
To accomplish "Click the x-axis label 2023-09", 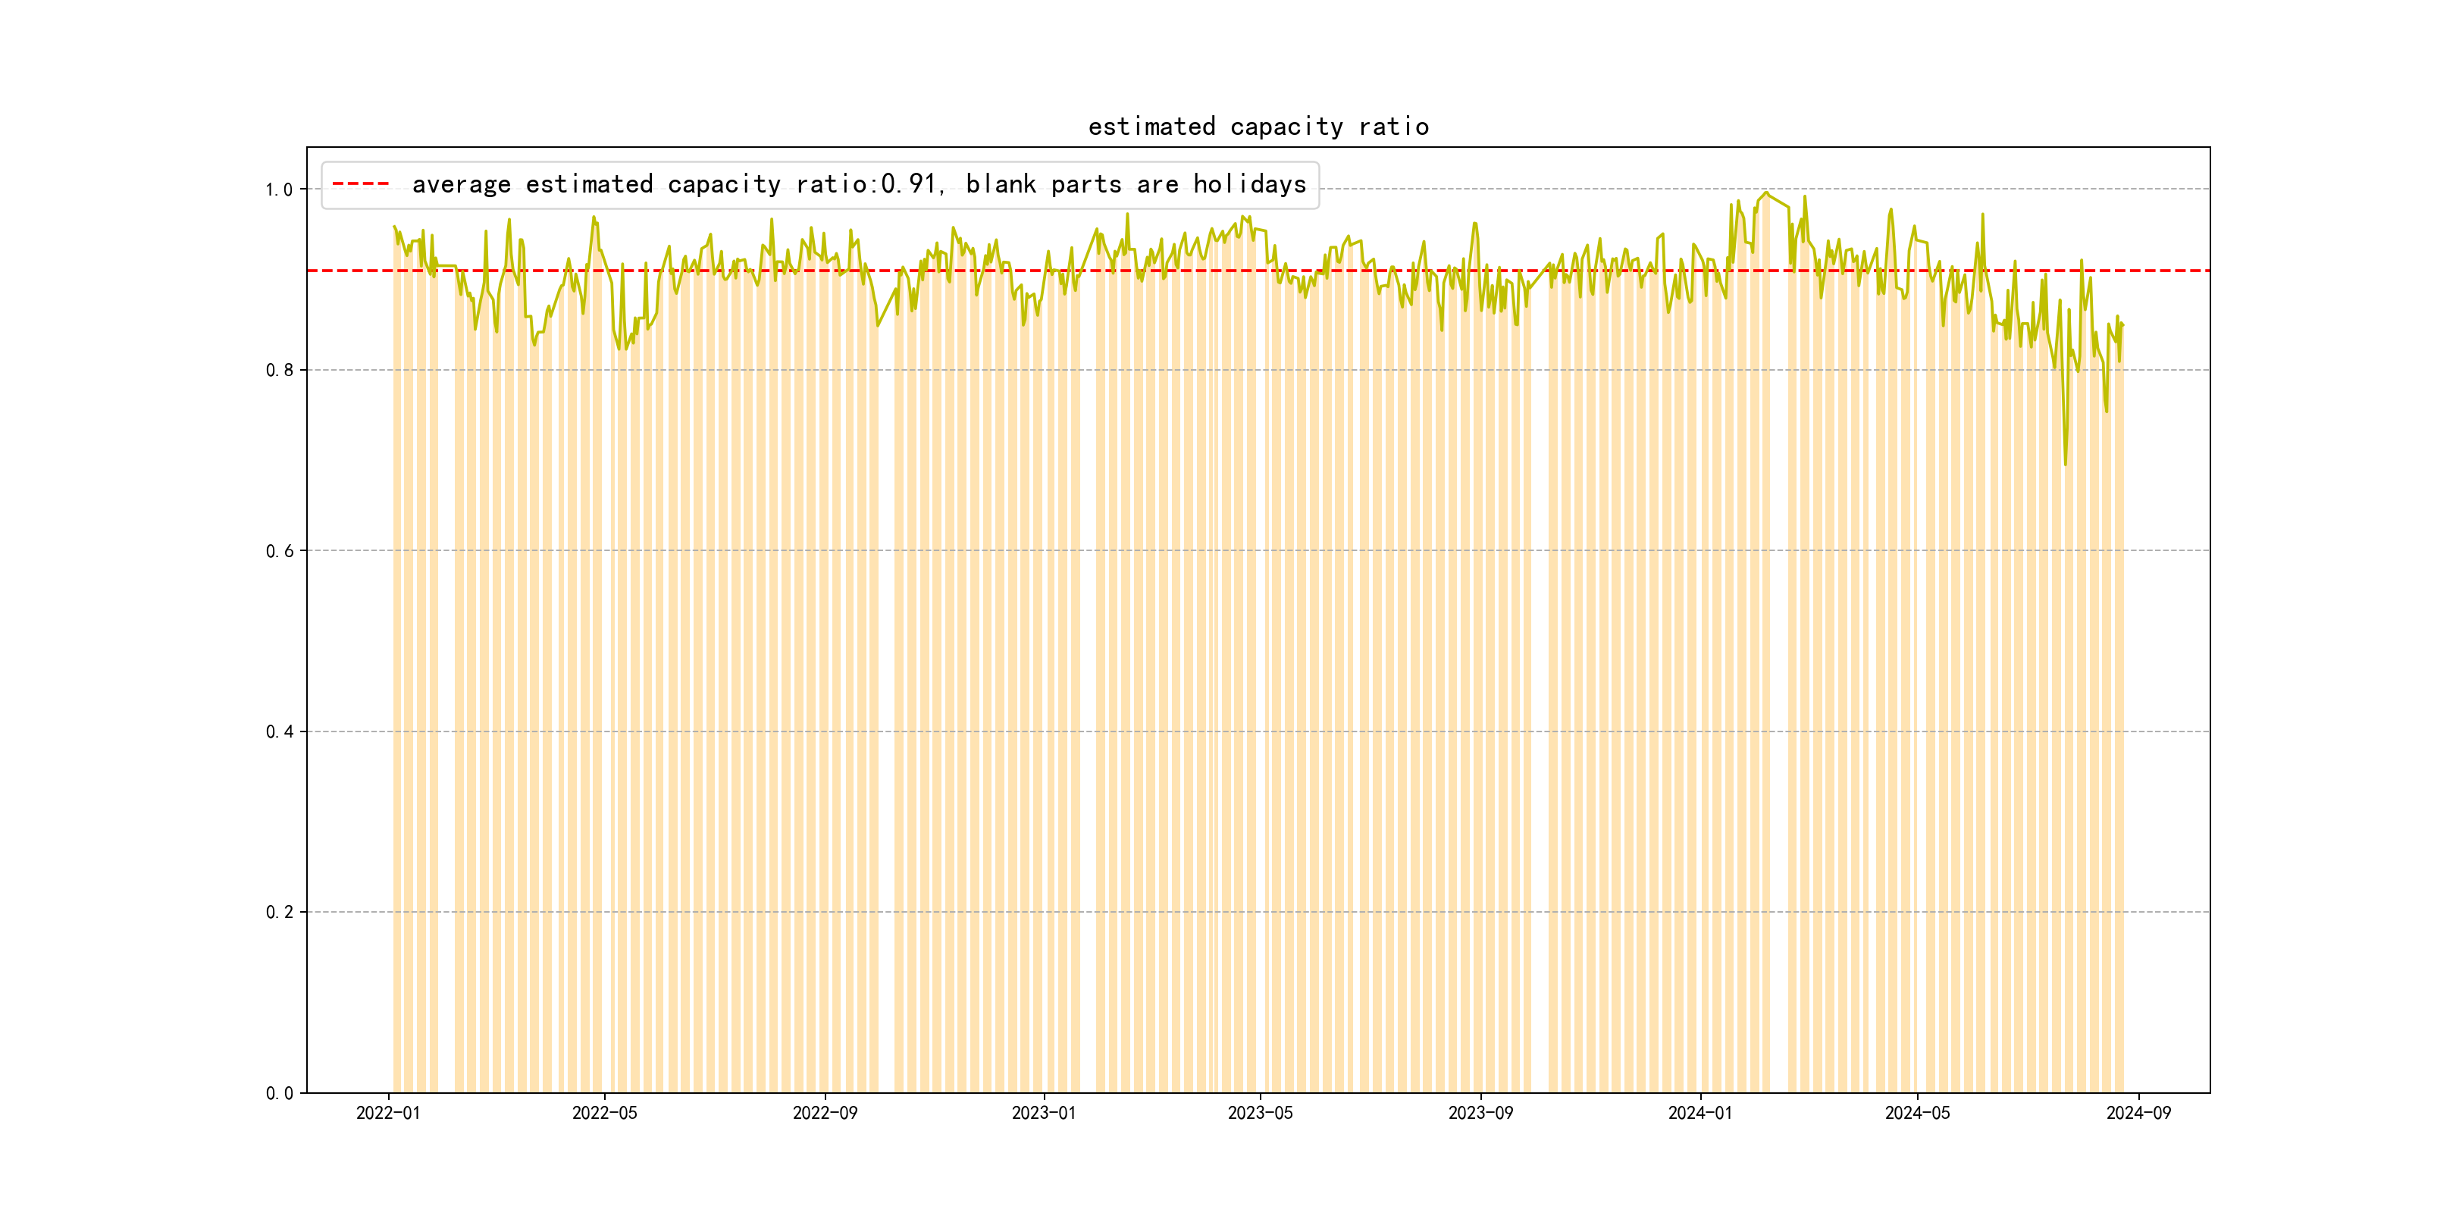I will 1480,1114.
